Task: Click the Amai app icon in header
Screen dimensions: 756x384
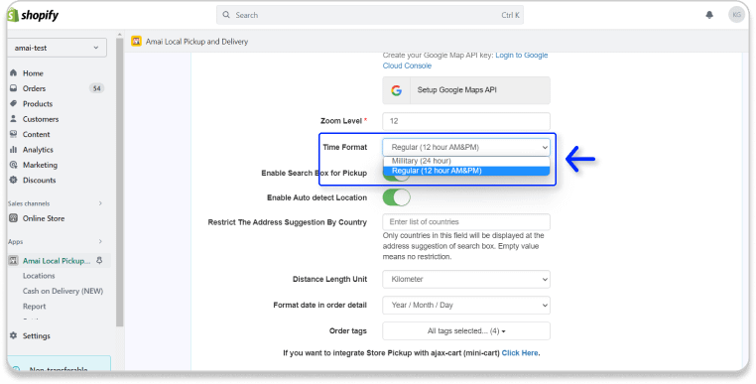Action: click(x=137, y=42)
